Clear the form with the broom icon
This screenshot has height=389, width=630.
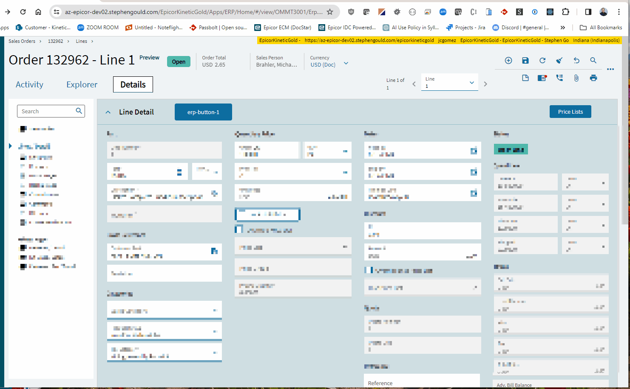(x=559, y=61)
